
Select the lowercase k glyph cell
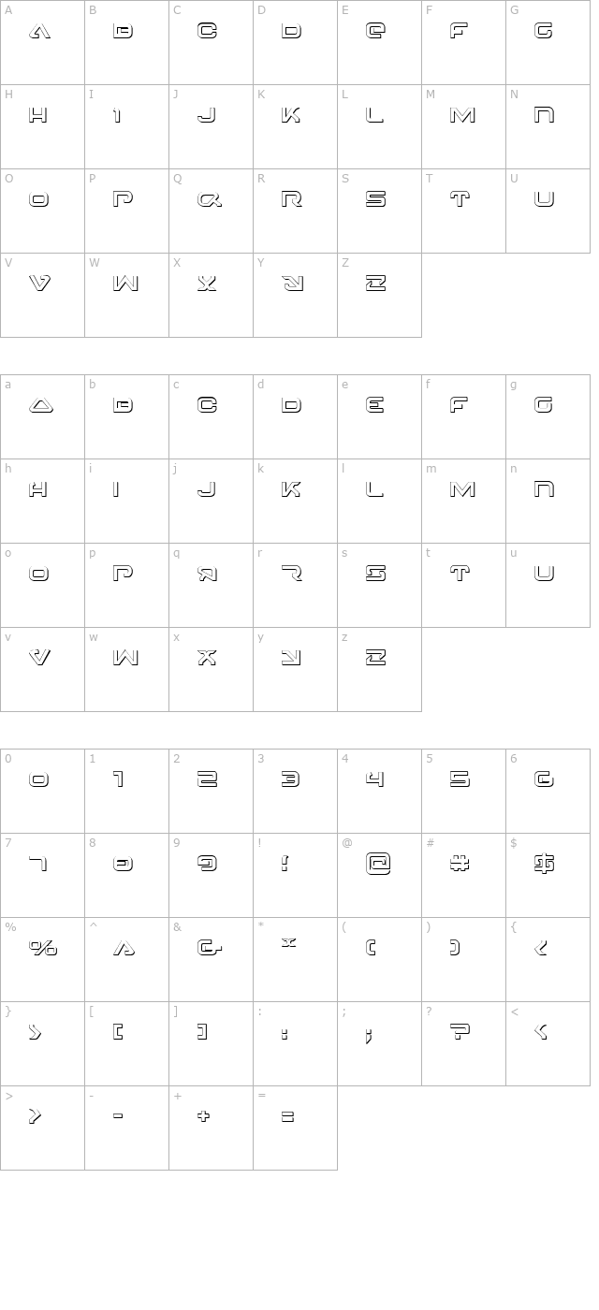(295, 501)
